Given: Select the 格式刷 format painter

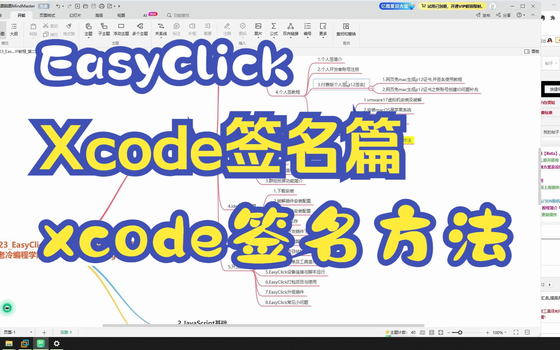Looking at the screenshot, I should [69, 29].
